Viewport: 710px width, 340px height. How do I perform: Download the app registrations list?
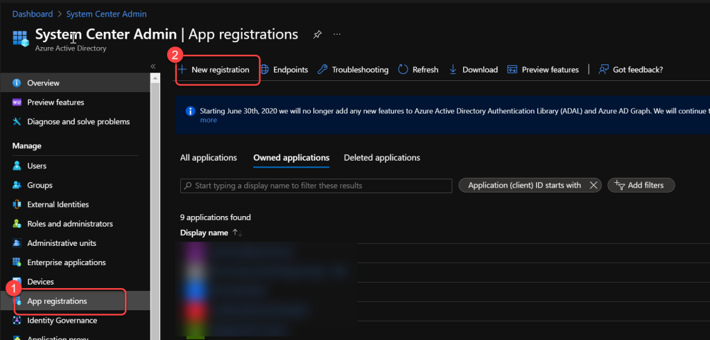pos(474,69)
